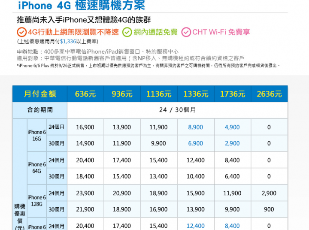This screenshot has width=309, height=230.
Task: Select 15,400 for iPhone 6 64G 24個月, 1136元
Action: (158, 160)
